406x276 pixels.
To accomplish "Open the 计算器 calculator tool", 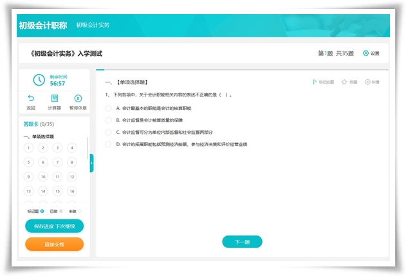I will [x=54, y=98].
